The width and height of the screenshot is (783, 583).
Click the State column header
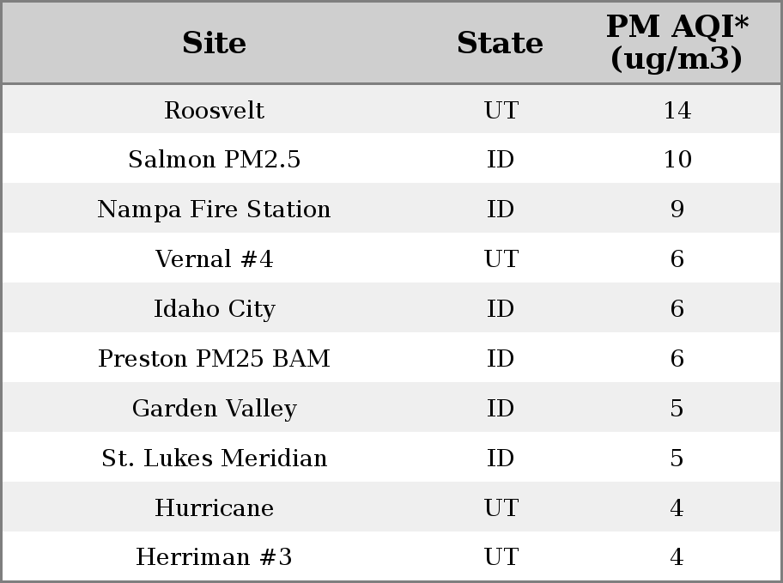coord(500,43)
